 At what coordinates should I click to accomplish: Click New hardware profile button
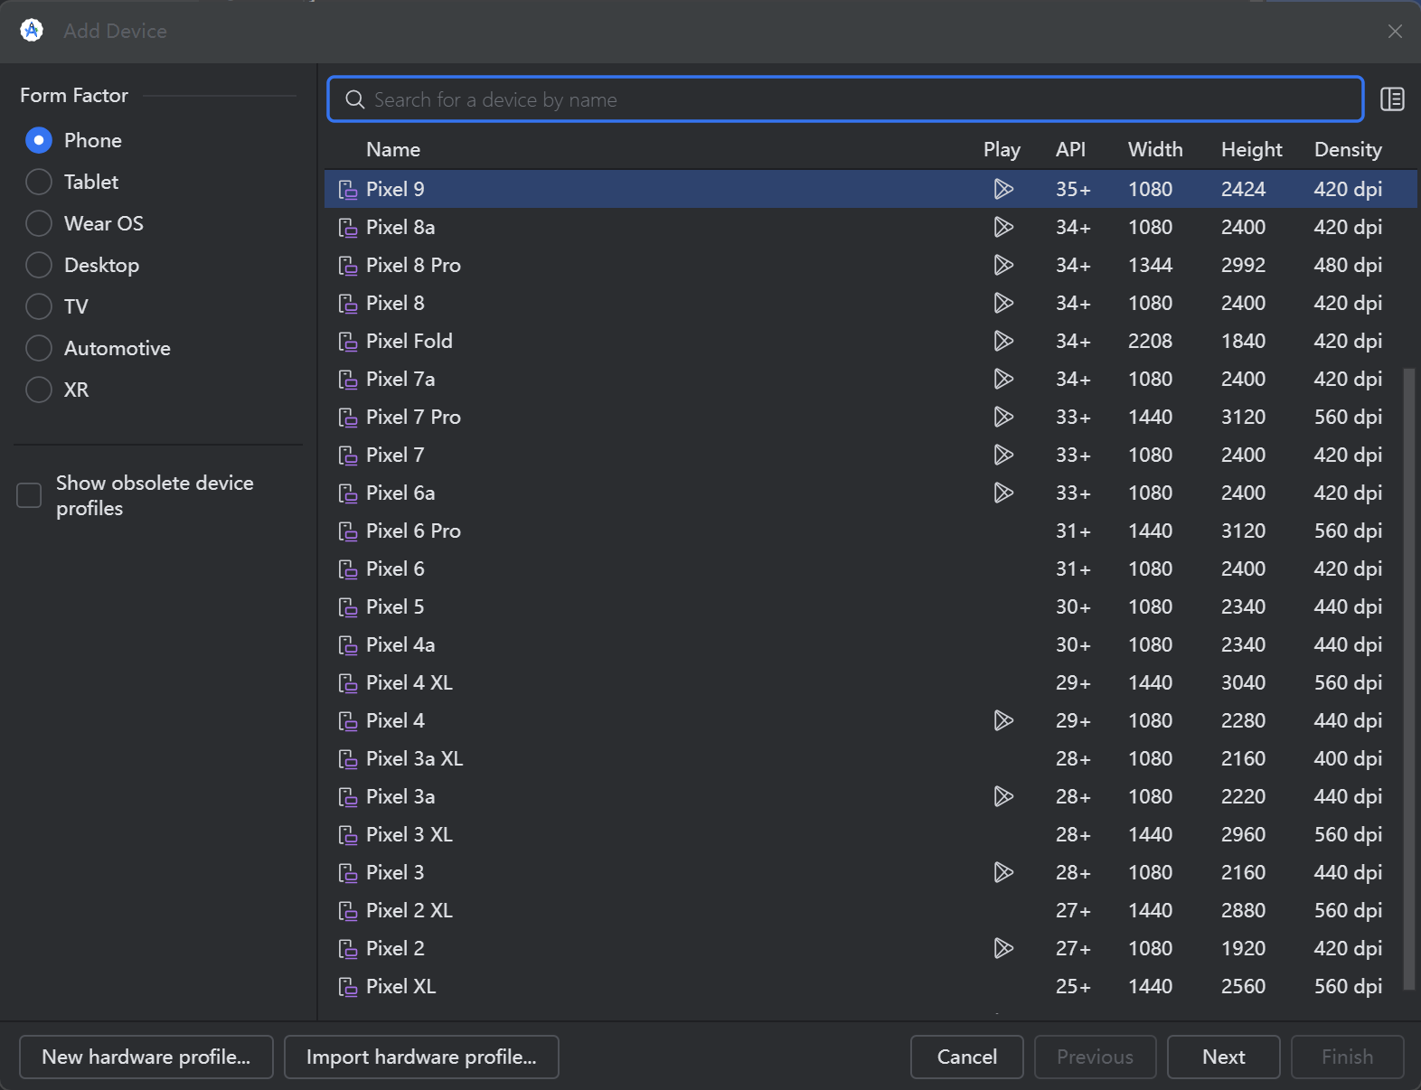146,1057
